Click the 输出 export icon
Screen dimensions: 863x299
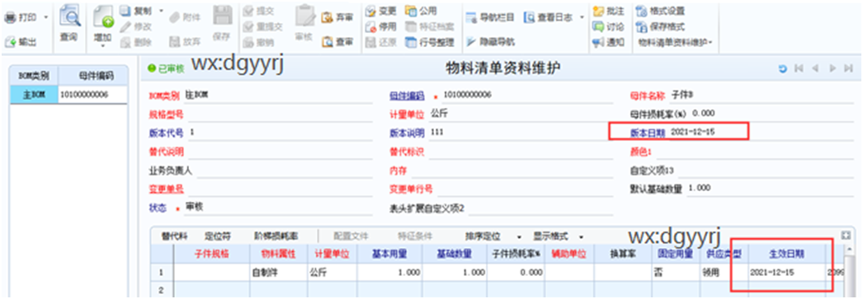(x=11, y=42)
